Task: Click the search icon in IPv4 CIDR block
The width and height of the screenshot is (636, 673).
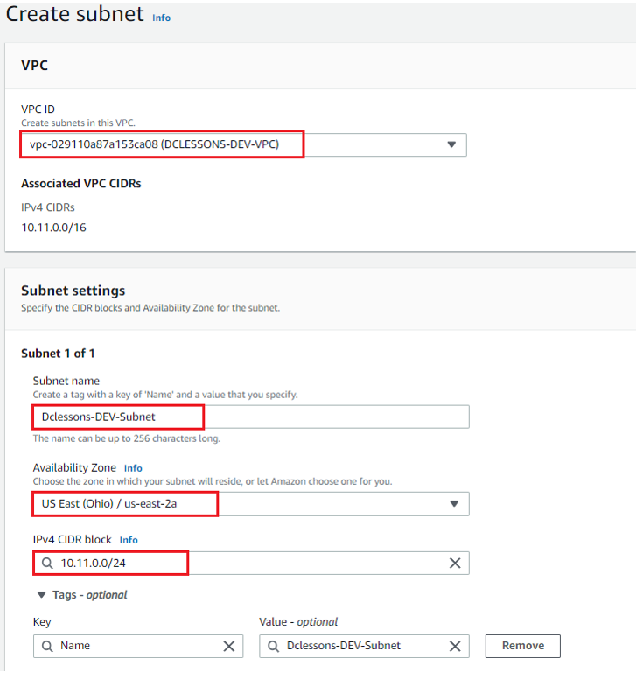Action: (46, 563)
